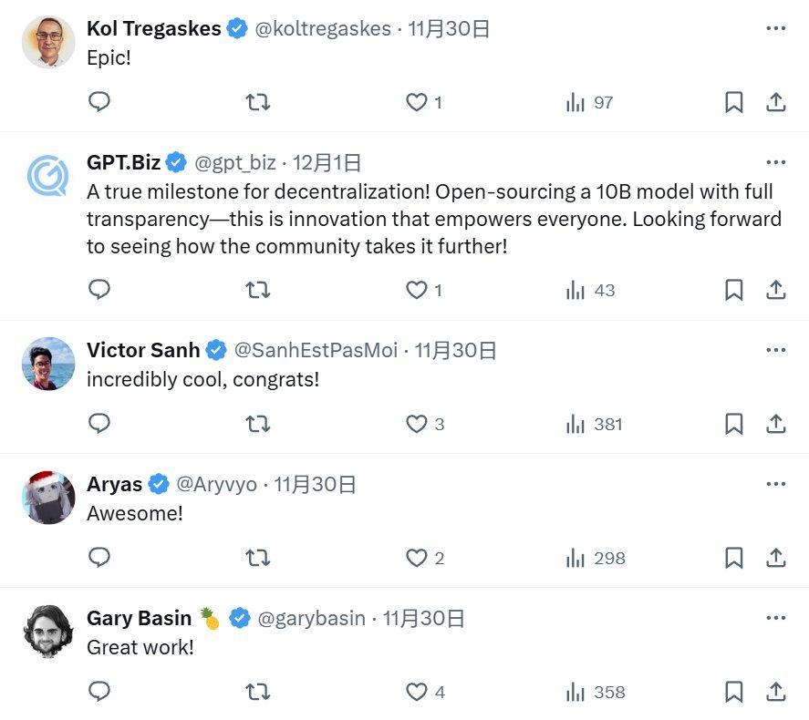Open more options on Aryas tweet
Screen dimensions: 809x720
coord(775,484)
